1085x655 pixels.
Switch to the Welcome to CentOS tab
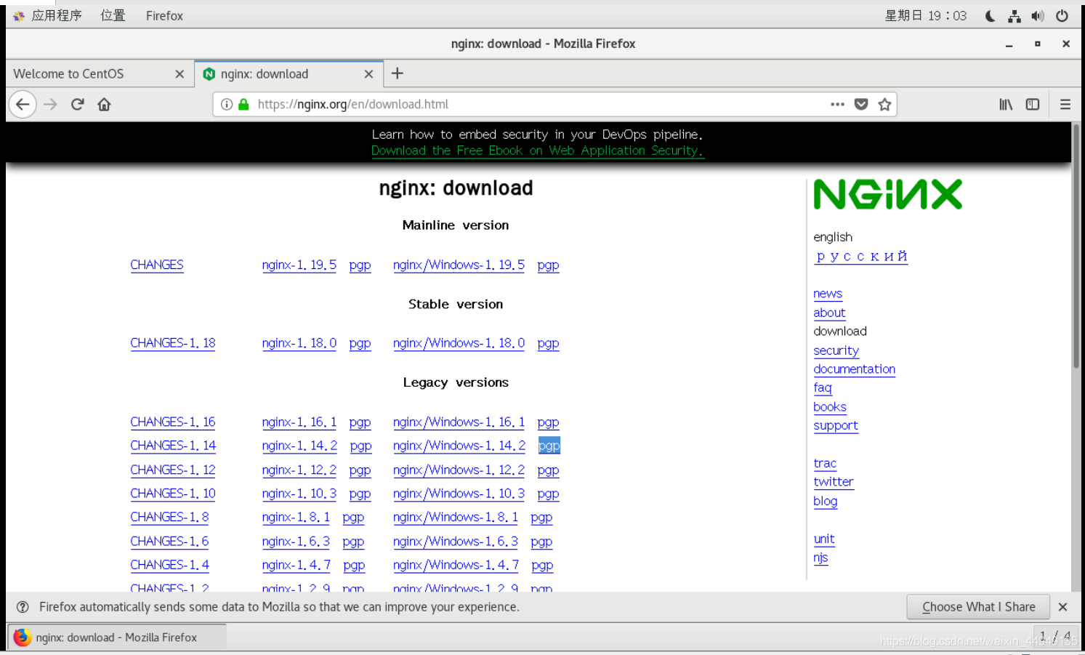(x=99, y=74)
